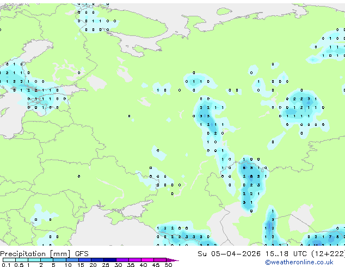The width and height of the screenshot is (345, 267).
Task: Click the 'Su 05-04-2026 15..18 UTC' timestamp text
Action: [x=252, y=254]
